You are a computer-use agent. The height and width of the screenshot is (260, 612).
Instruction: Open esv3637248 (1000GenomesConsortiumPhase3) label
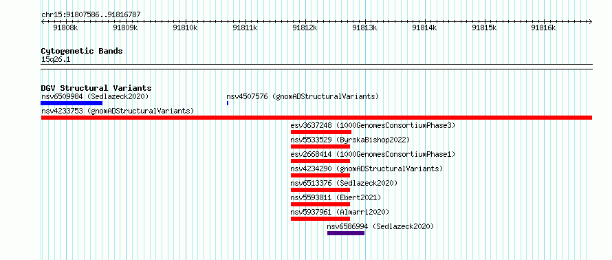[373, 125]
